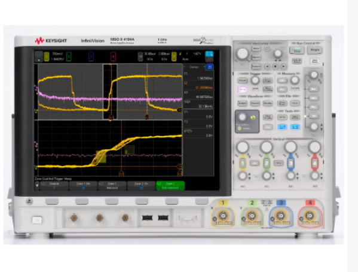
Task: Select the Cursors knob in Measure section
Action: click(x=295, y=80)
